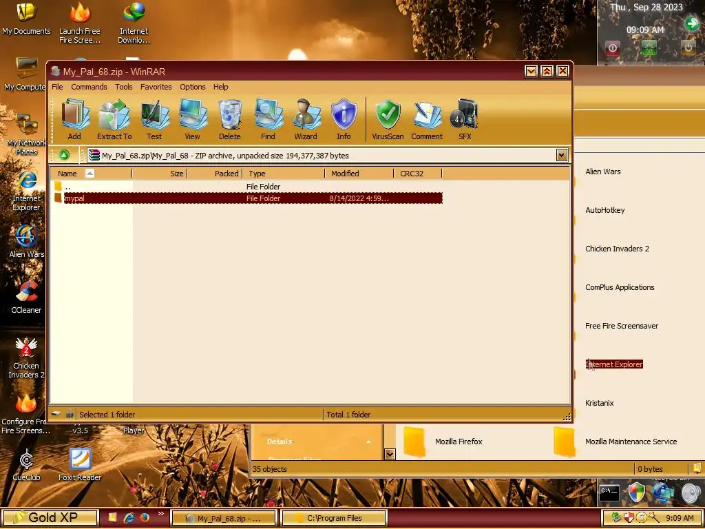Open CCleaner desktop icon
Viewport: 705px width, 529px height.
tap(26, 298)
